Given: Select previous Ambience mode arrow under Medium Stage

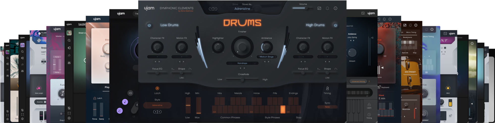Looking at the screenshot, I should click(265, 61).
